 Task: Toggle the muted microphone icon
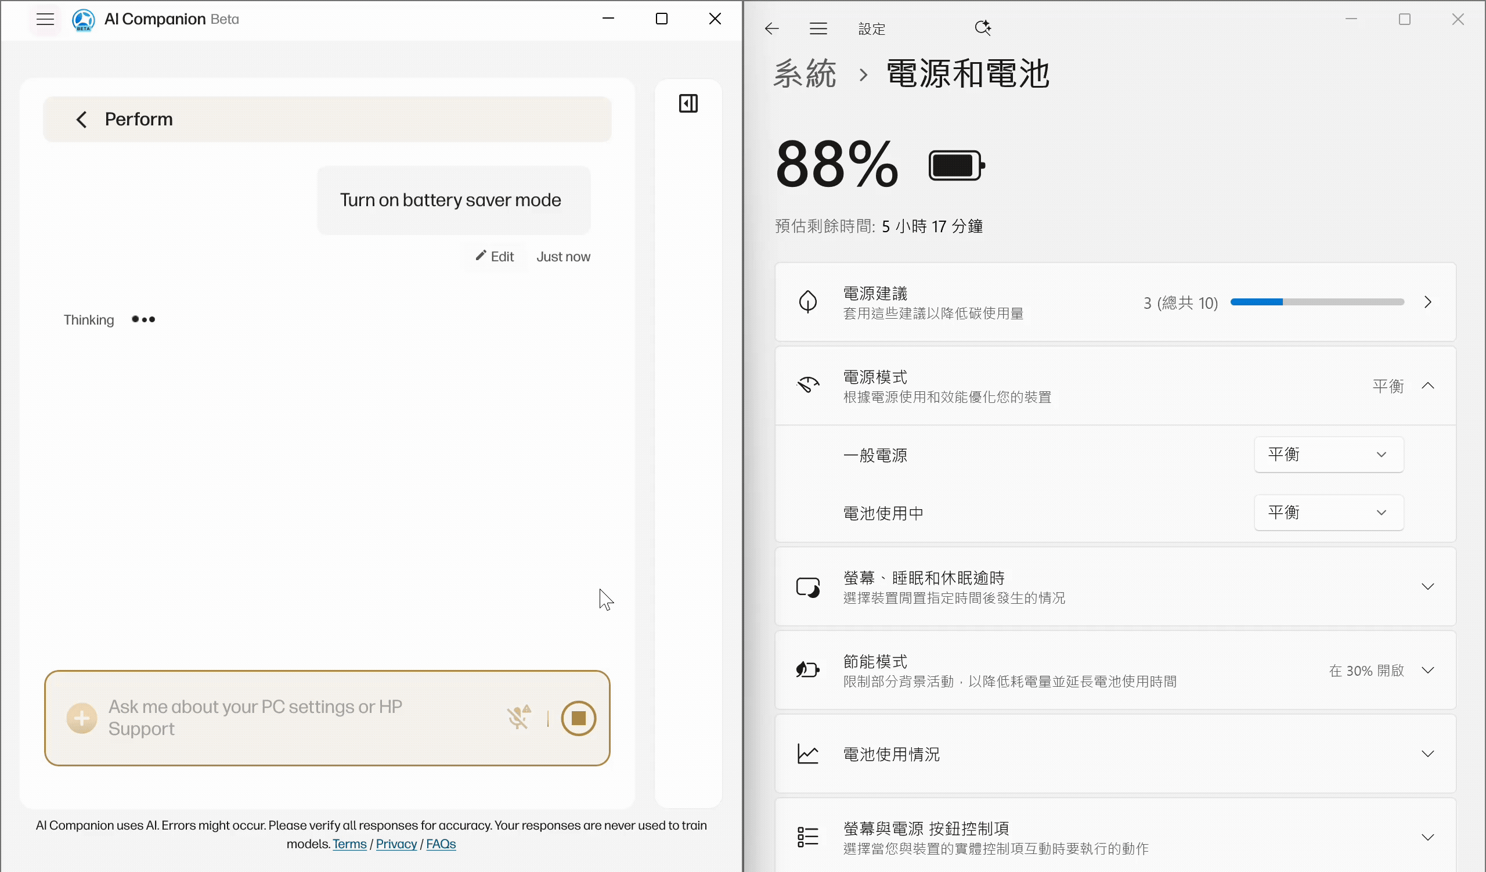pos(518,718)
